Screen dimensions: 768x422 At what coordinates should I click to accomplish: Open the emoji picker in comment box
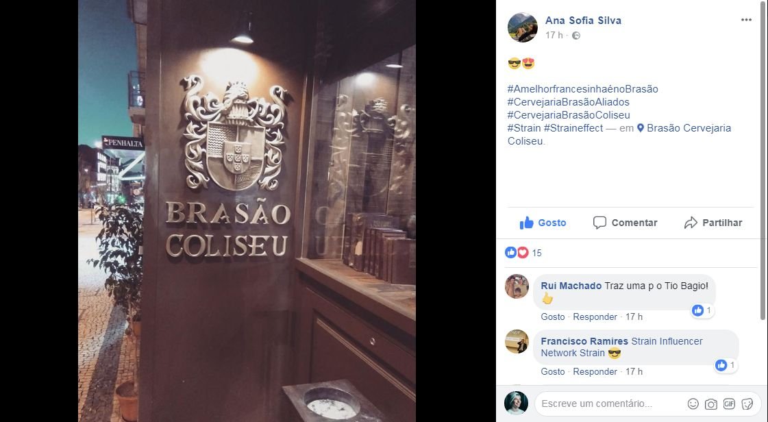click(x=693, y=404)
